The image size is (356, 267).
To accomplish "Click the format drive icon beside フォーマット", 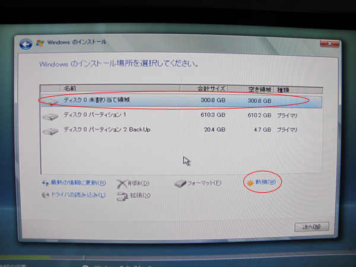I will coord(180,184).
